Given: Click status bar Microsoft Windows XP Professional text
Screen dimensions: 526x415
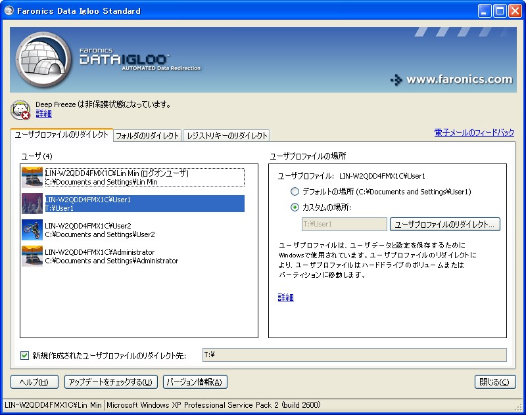Looking at the screenshot, I should (213, 405).
